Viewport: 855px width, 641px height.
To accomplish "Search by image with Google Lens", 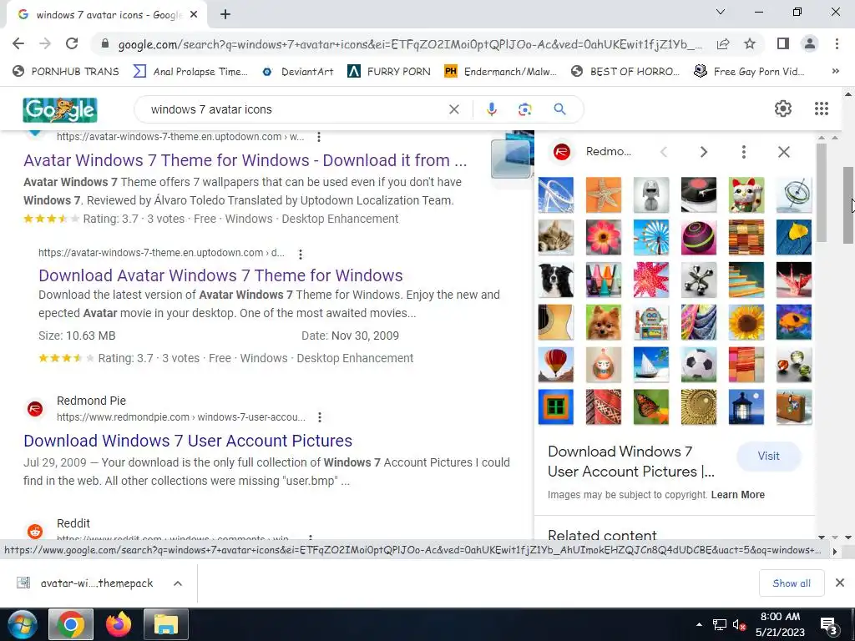I will coord(524,109).
